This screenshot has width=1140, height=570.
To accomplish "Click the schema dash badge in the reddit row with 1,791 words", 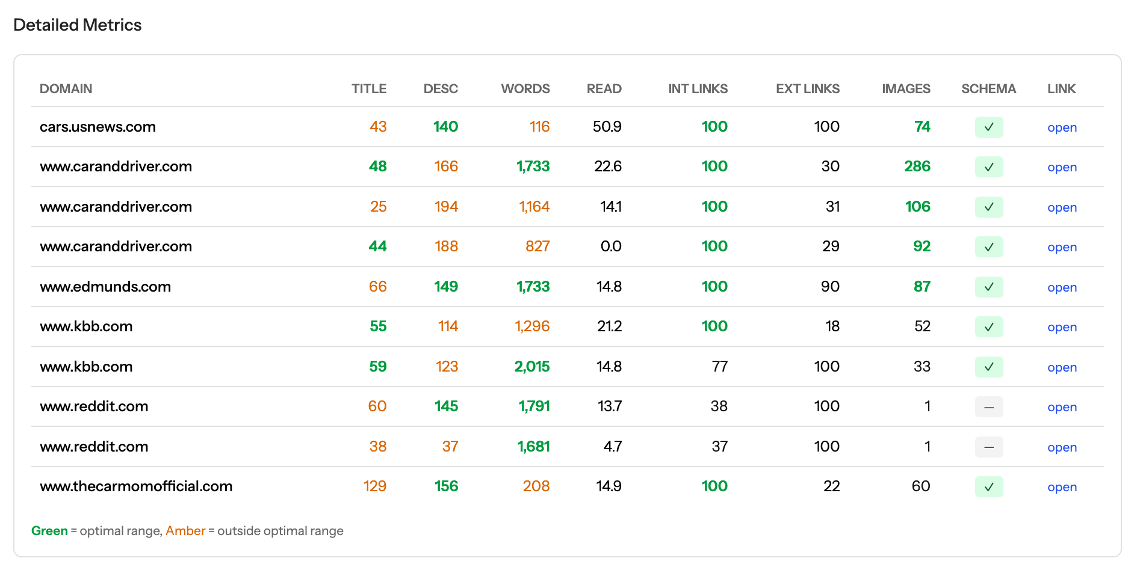I will [988, 407].
